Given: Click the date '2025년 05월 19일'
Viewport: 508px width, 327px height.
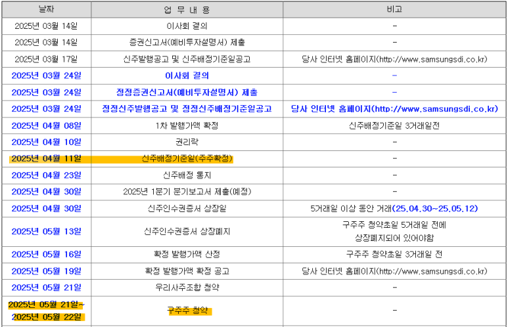Looking at the screenshot, I should [46, 271].
